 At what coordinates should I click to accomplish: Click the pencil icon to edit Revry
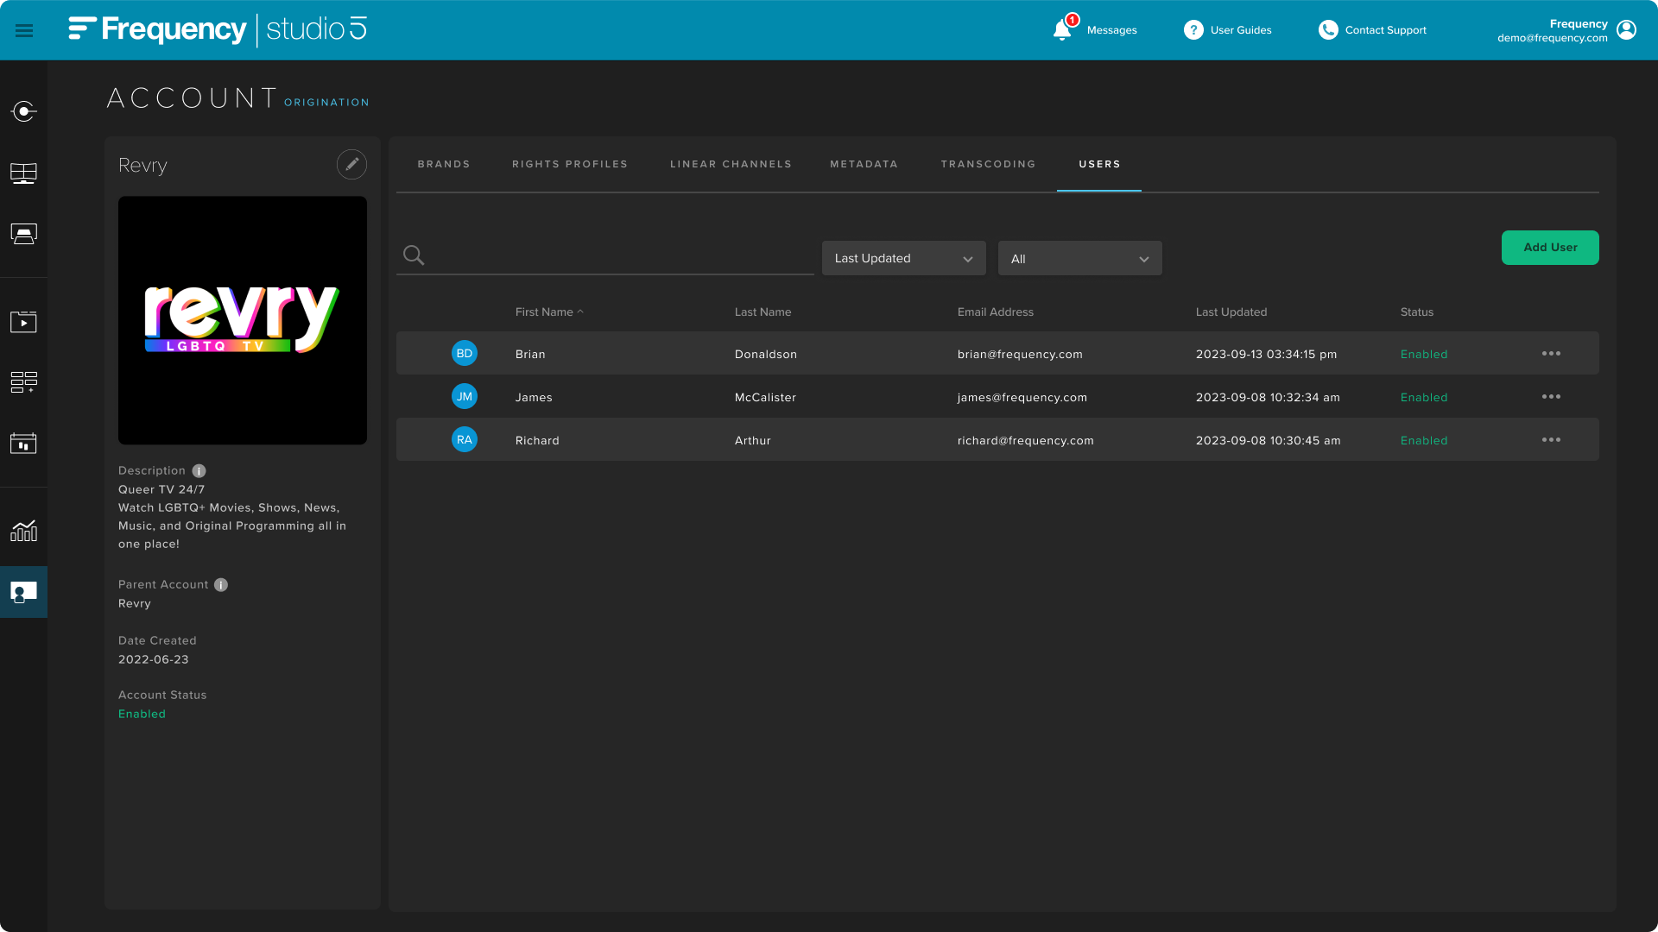[351, 164]
